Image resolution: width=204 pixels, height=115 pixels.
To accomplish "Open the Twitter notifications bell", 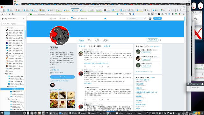I will [x=71, y=18].
